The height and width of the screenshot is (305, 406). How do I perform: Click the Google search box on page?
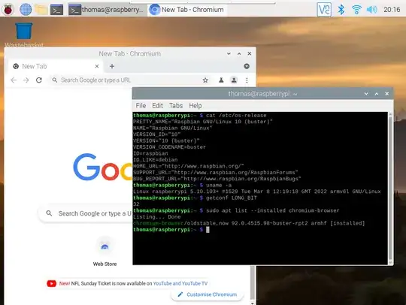(86, 213)
